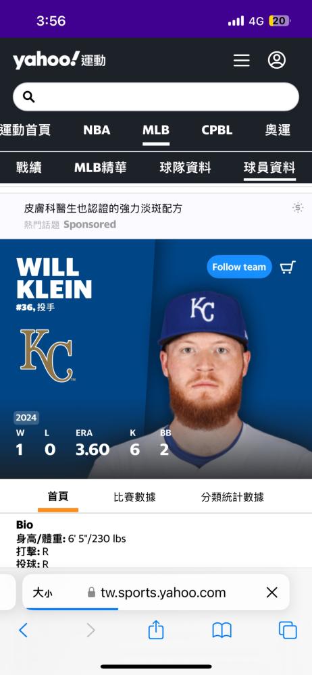Switch to the 比賽數據 tab
The image size is (312, 675).
click(x=134, y=497)
